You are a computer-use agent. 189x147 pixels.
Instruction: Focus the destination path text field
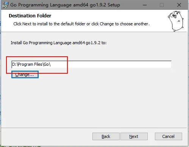click(91, 65)
